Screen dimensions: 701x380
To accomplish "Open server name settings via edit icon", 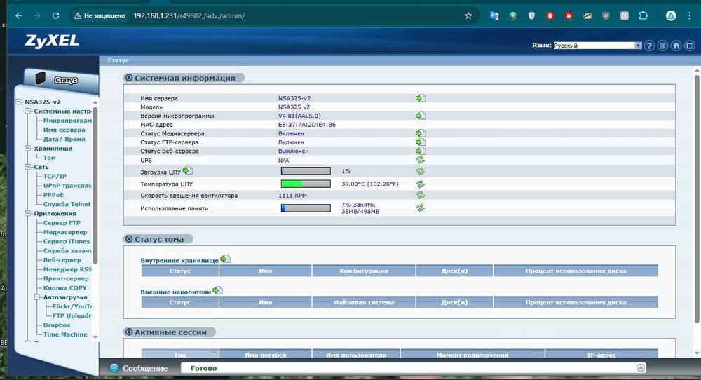I will pyautogui.click(x=421, y=98).
